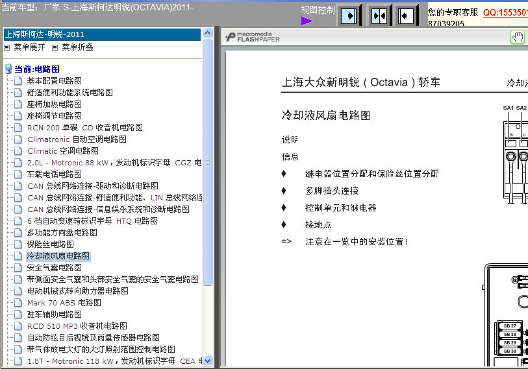
Task: Open 保险丝电路图 entry
Action: click(x=51, y=244)
